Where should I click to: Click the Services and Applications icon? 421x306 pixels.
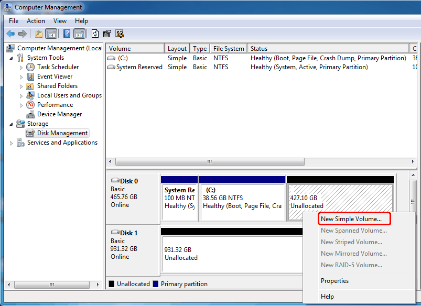[x=20, y=143]
